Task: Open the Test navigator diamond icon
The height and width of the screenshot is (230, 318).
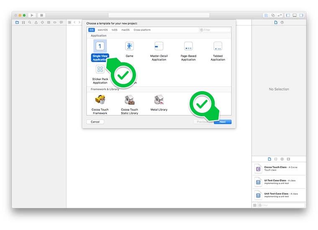Action: [42, 22]
